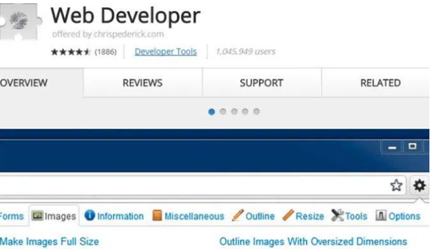
Task: Click the Web Developer gear icon
Action: tap(419, 185)
